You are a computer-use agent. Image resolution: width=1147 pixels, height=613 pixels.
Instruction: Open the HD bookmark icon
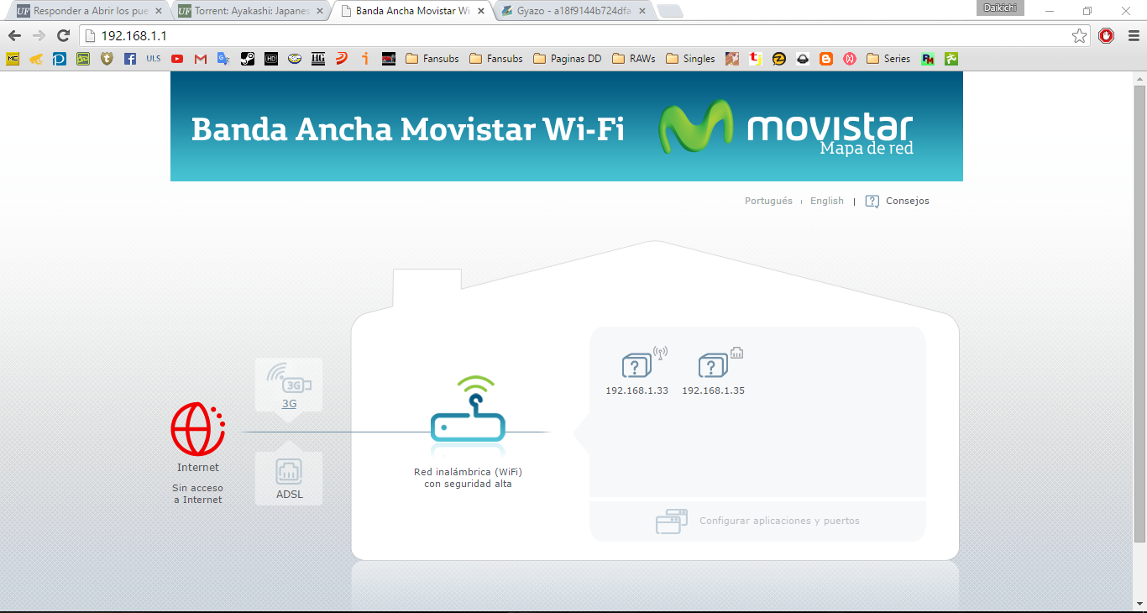(x=271, y=59)
